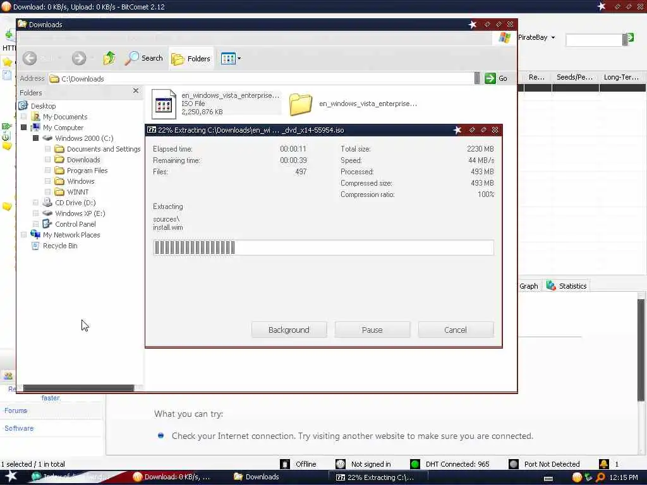Sort by Long-Ter... column in BitComet
The width and height of the screenshot is (647, 485).
(622, 77)
